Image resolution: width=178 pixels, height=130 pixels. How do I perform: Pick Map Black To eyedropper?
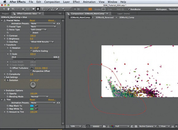tap(36, 106)
